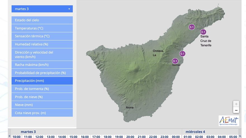The image size is (246, 138).
Task: Select 16:00 on the timeline
Action: click(85, 137)
